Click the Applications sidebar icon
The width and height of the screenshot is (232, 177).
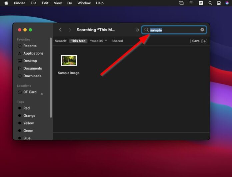[20, 54]
